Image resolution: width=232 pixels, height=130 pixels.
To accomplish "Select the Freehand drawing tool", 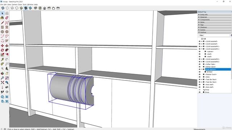I will click(7, 23).
